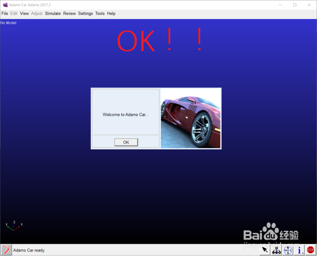Click the select arrow tool in status bar
Screen dimensions: 317x256
tap(265, 250)
